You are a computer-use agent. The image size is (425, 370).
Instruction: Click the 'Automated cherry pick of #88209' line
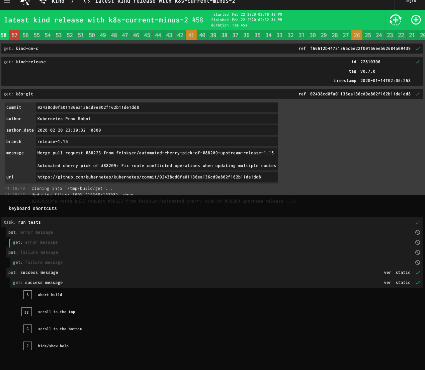click(x=157, y=166)
